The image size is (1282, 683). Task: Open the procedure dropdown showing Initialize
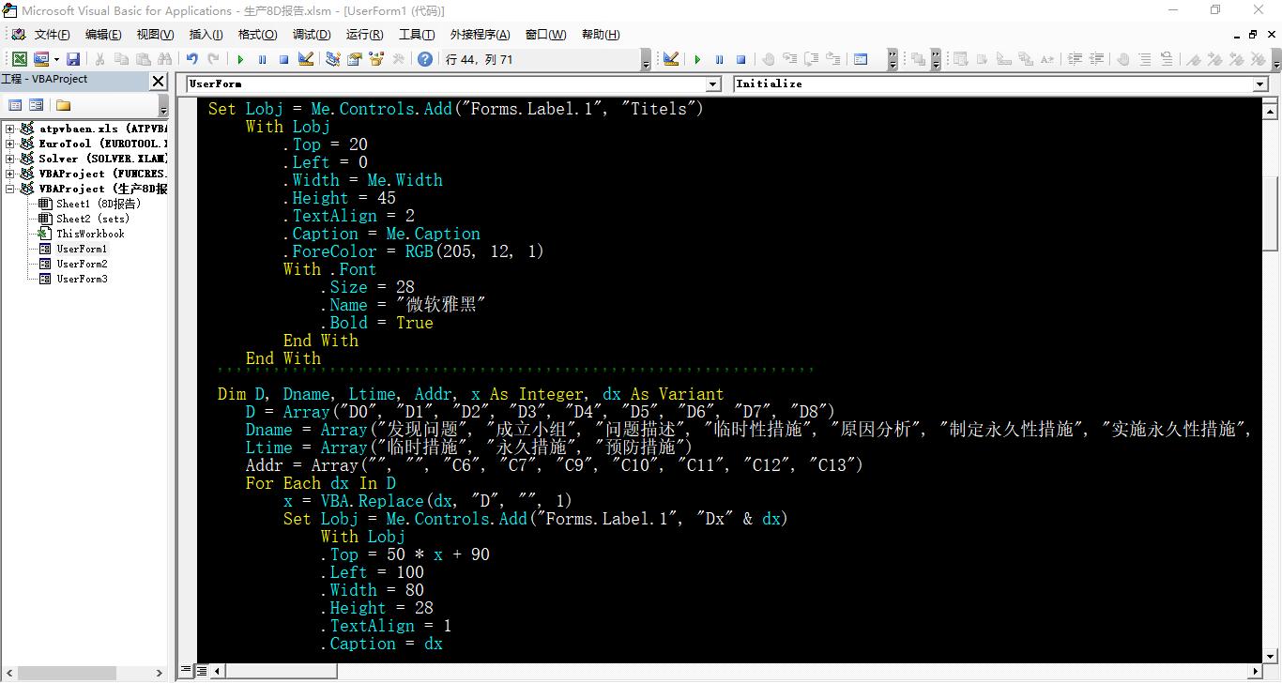(1262, 83)
